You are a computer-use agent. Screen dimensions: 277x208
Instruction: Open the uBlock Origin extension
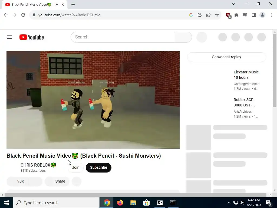(228, 15)
